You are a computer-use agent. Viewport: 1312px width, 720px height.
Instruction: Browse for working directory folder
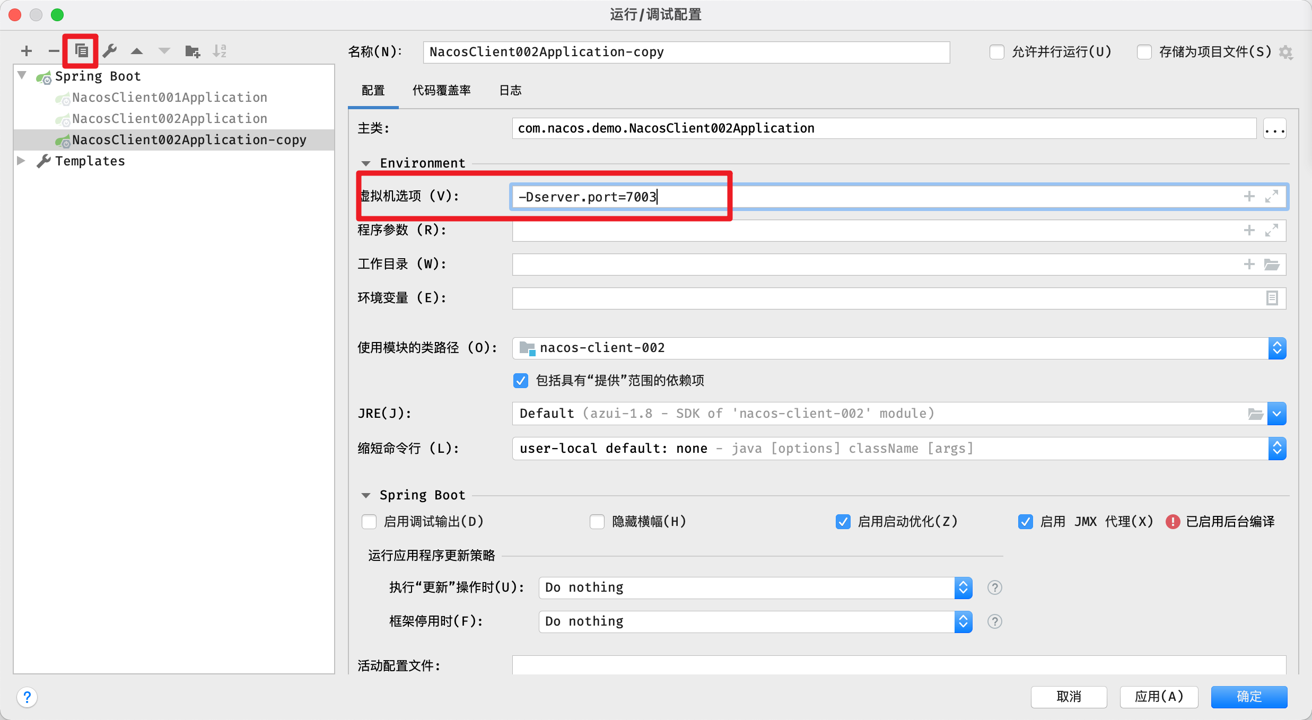click(x=1272, y=264)
